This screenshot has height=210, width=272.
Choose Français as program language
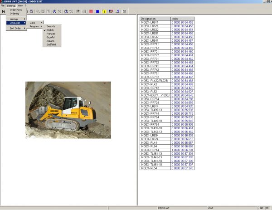[x=51, y=34]
